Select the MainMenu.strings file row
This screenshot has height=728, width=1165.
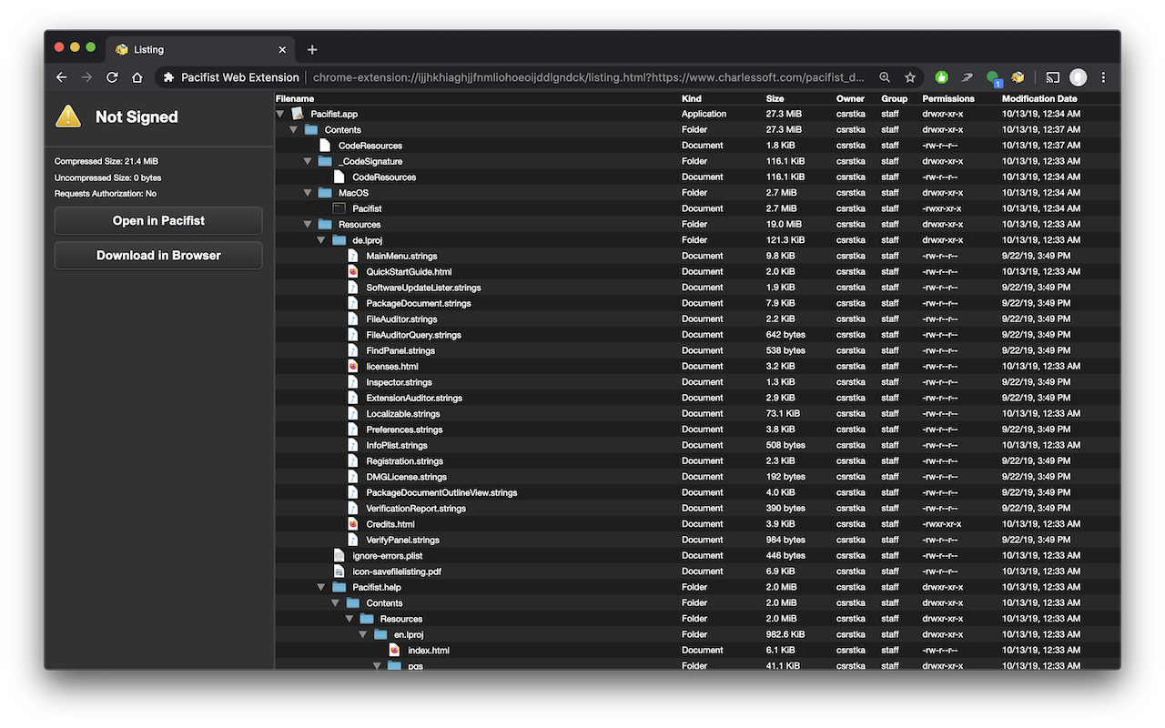(x=401, y=256)
